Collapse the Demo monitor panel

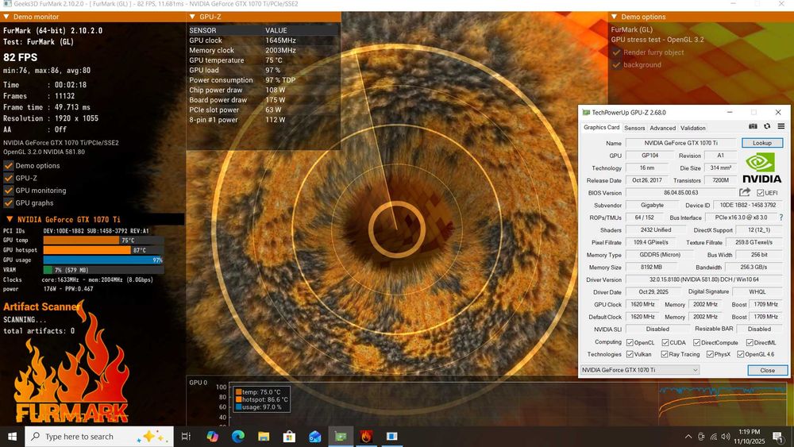coord(7,17)
